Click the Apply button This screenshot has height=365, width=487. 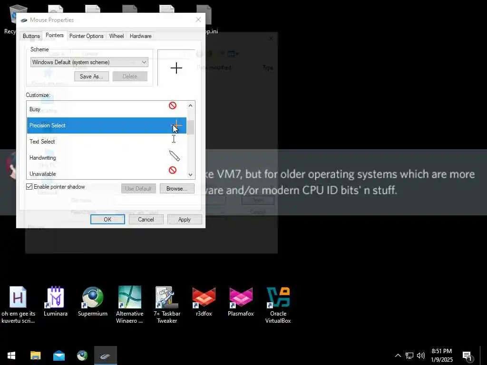pyautogui.click(x=185, y=220)
